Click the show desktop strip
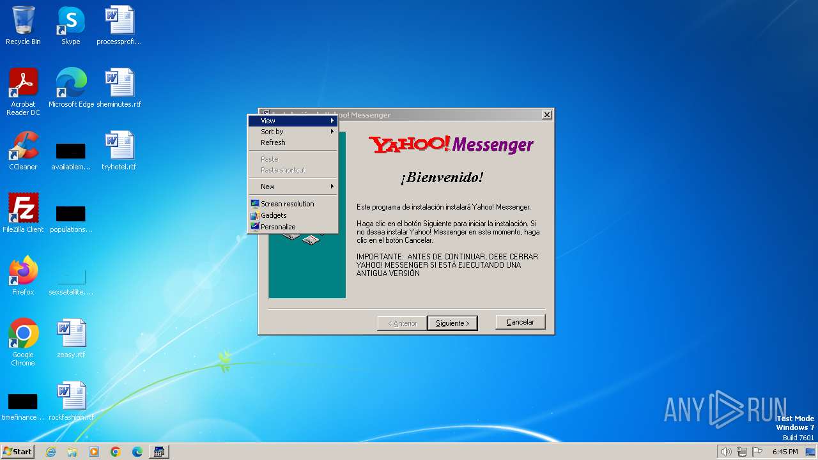Image resolution: width=818 pixels, height=460 pixels. click(x=811, y=452)
